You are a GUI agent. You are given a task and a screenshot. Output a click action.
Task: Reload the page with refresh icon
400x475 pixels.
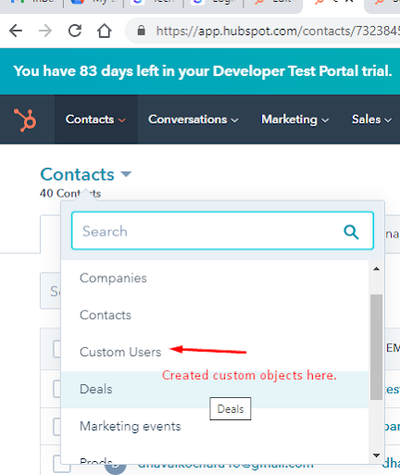point(75,31)
